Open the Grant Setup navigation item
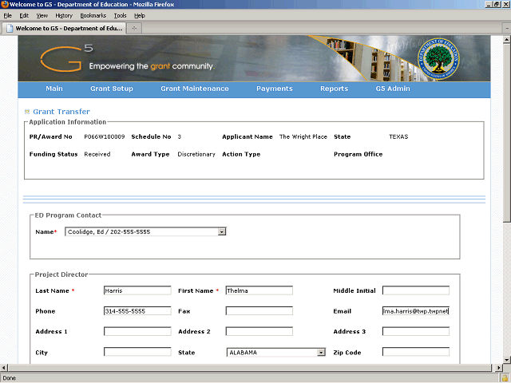The height and width of the screenshot is (383, 511). coord(112,89)
